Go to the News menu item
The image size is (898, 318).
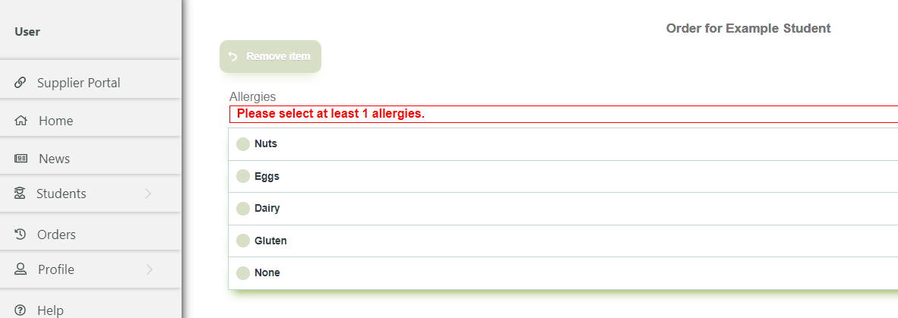[54, 159]
